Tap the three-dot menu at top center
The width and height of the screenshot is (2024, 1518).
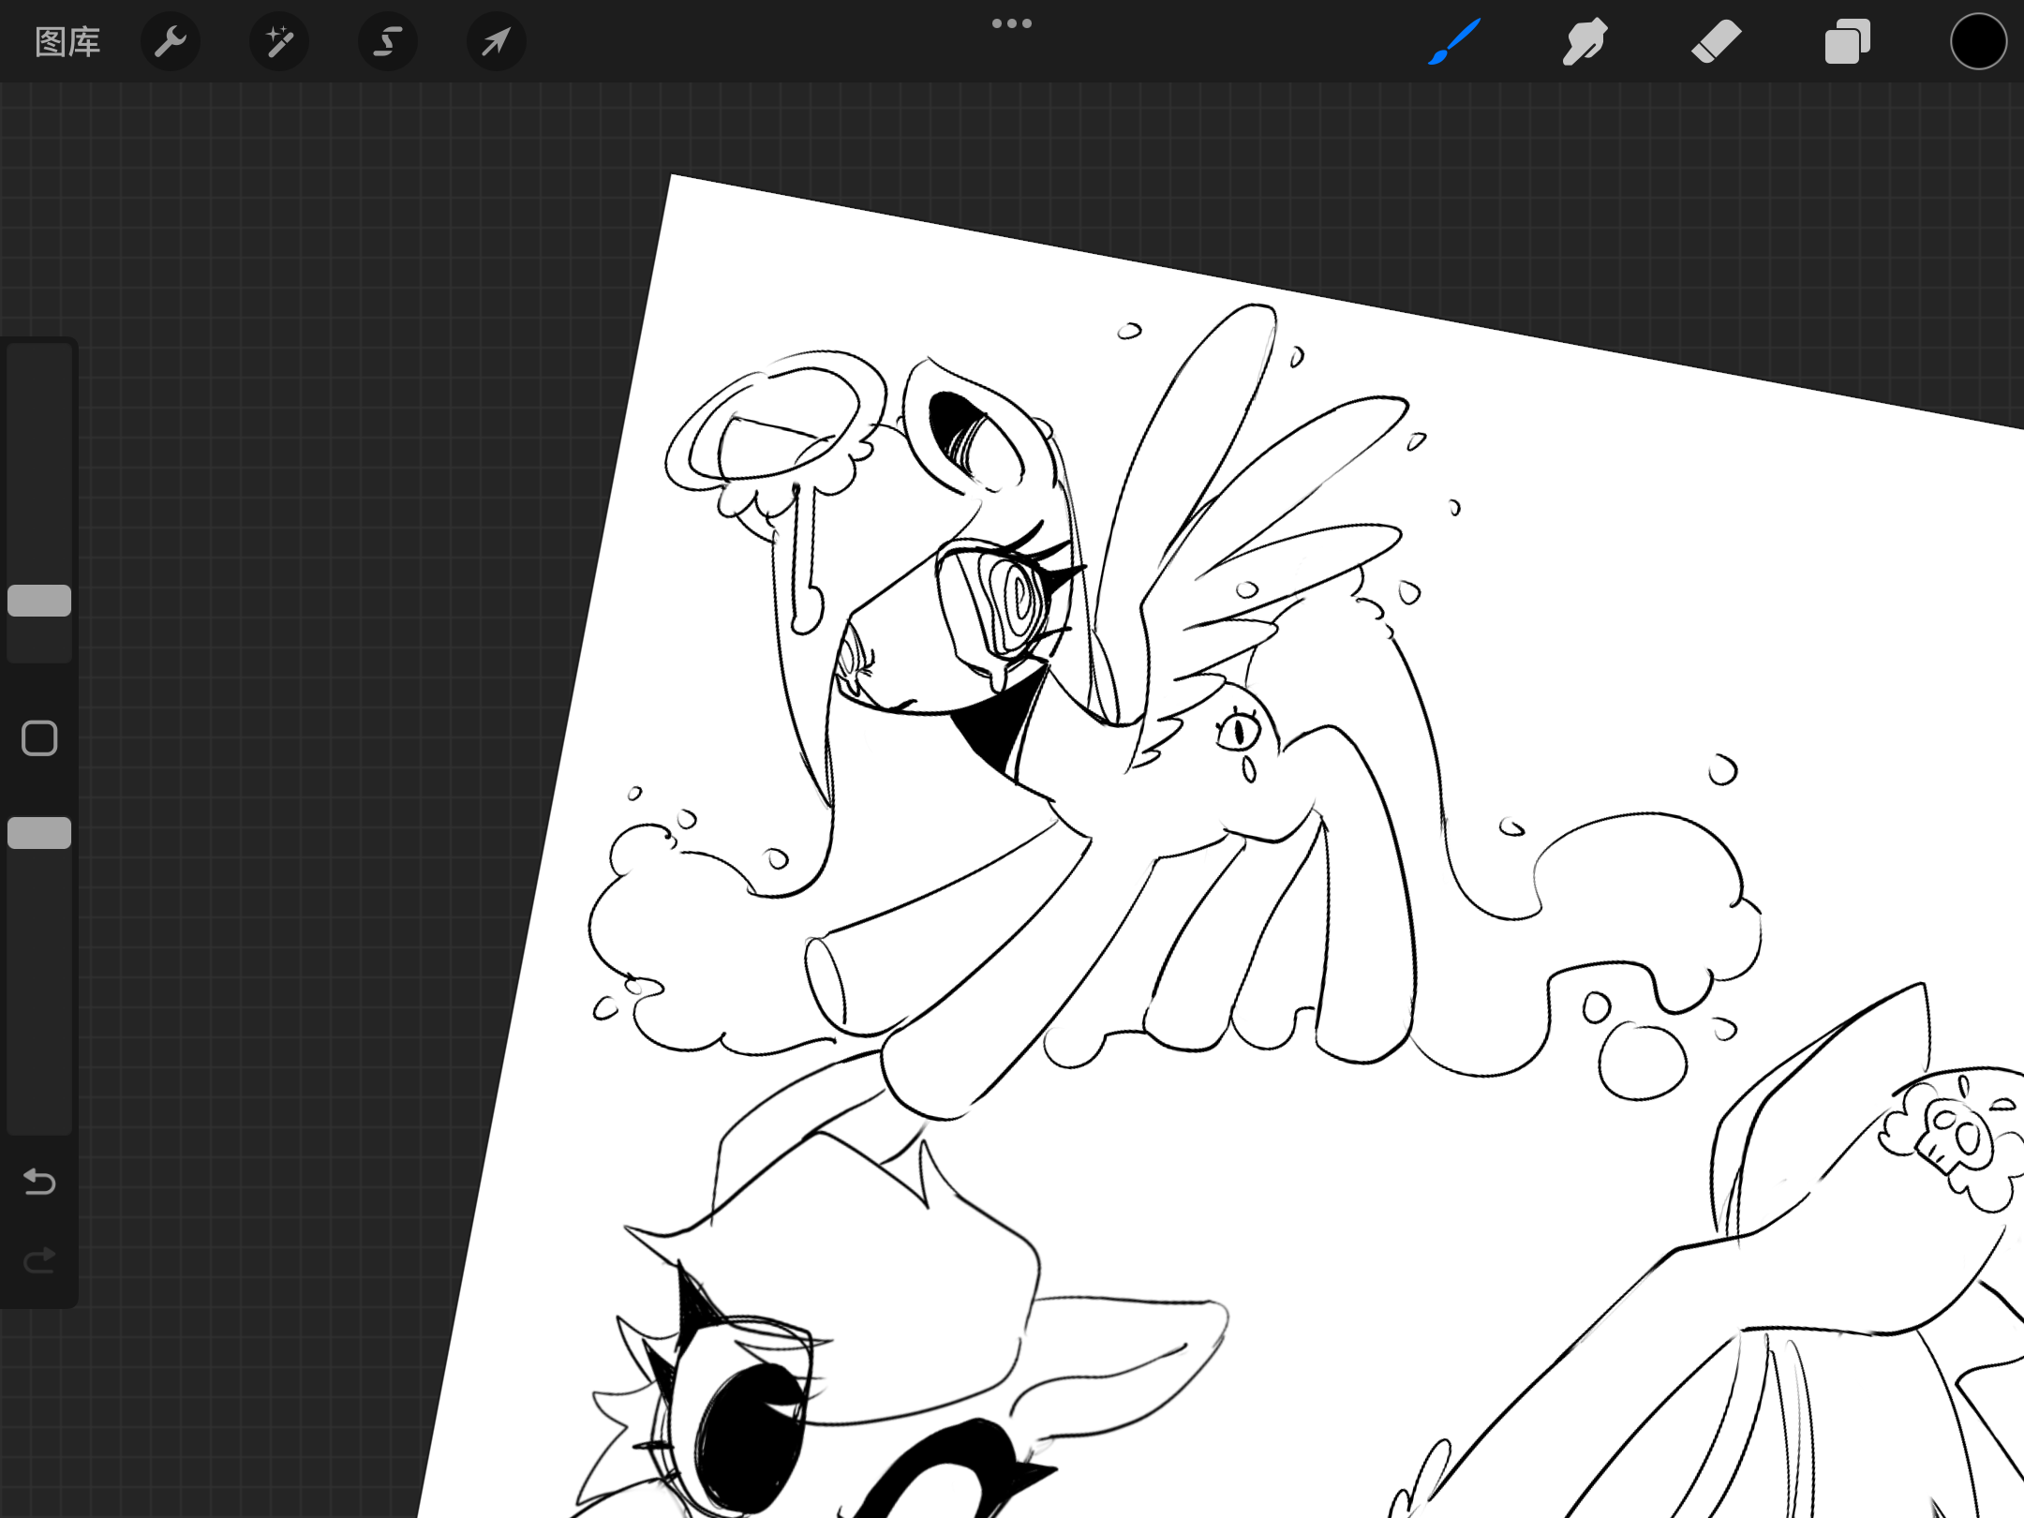(x=1012, y=23)
